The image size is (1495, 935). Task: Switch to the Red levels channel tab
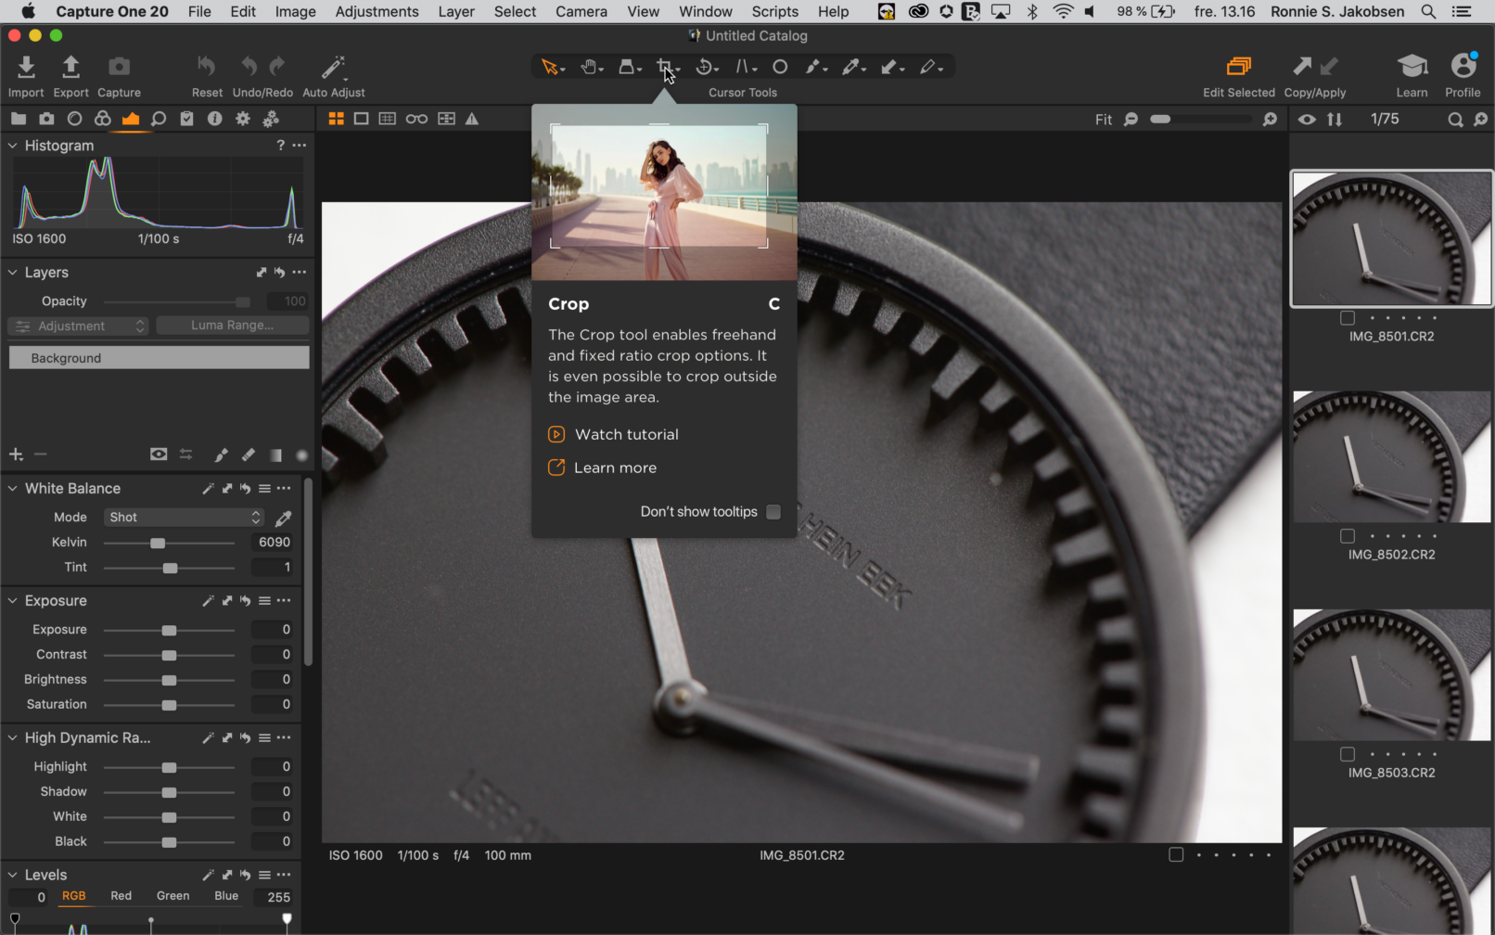pyautogui.click(x=121, y=896)
